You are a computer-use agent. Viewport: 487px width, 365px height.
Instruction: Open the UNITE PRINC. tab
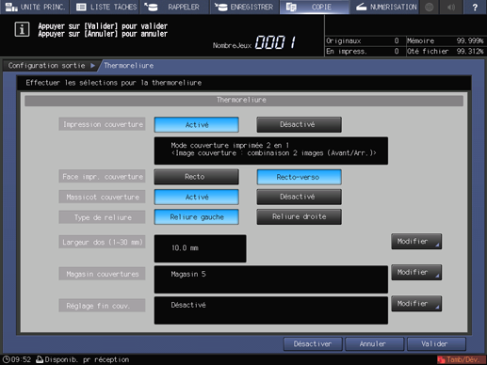pyautogui.click(x=35, y=7)
